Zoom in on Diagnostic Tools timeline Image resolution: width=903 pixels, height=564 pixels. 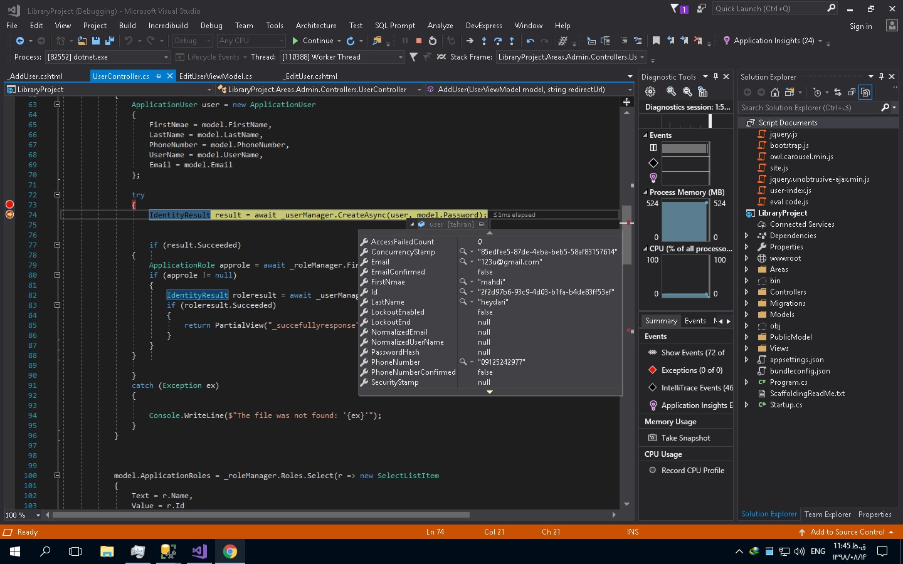[x=671, y=91]
